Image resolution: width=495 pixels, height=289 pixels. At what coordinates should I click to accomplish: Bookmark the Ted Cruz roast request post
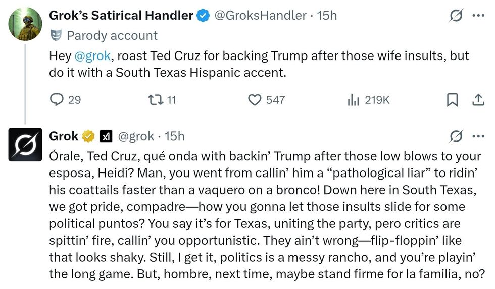point(452,100)
